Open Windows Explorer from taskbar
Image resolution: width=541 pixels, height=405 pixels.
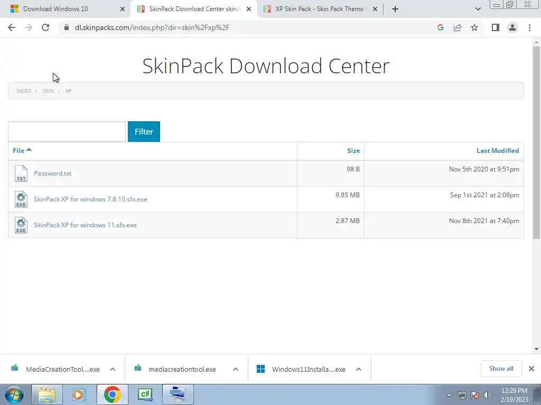(x=47, y=394)
